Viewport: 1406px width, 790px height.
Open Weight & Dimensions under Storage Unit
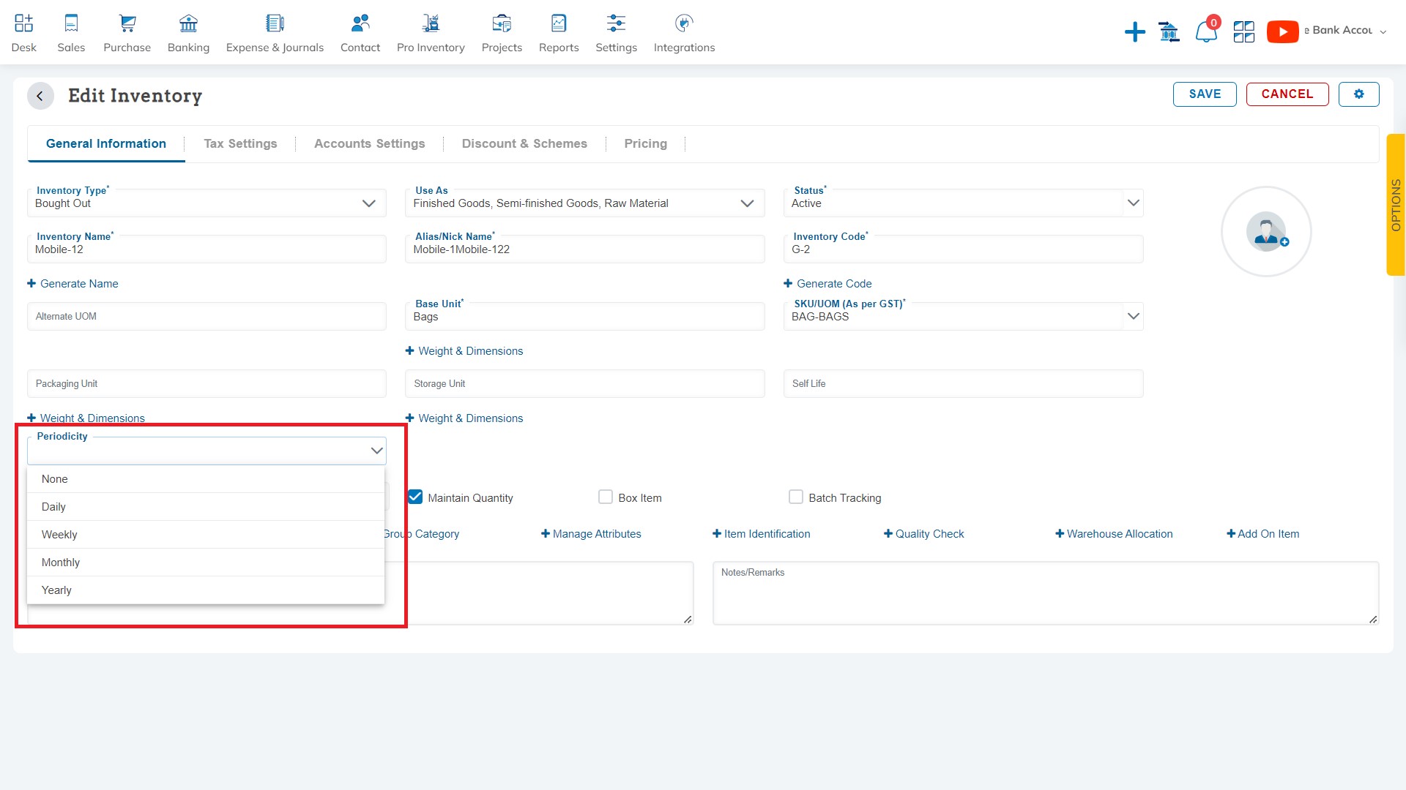tap(464, 418)
